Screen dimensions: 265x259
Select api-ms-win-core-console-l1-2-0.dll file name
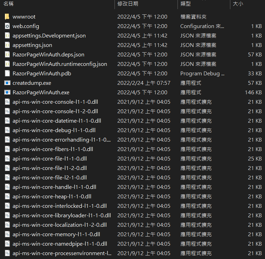[55, 111]
